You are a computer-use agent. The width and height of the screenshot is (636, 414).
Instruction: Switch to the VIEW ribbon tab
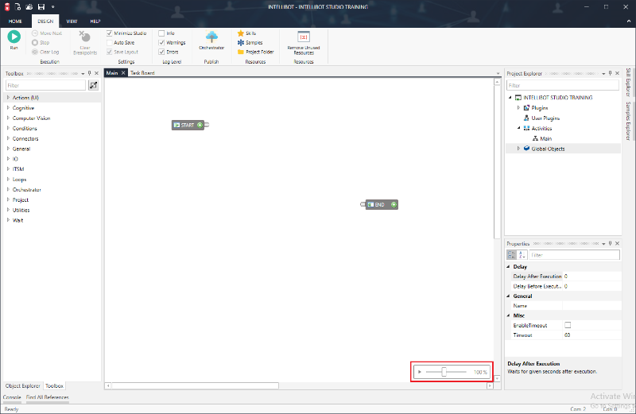tap(72, 21)
